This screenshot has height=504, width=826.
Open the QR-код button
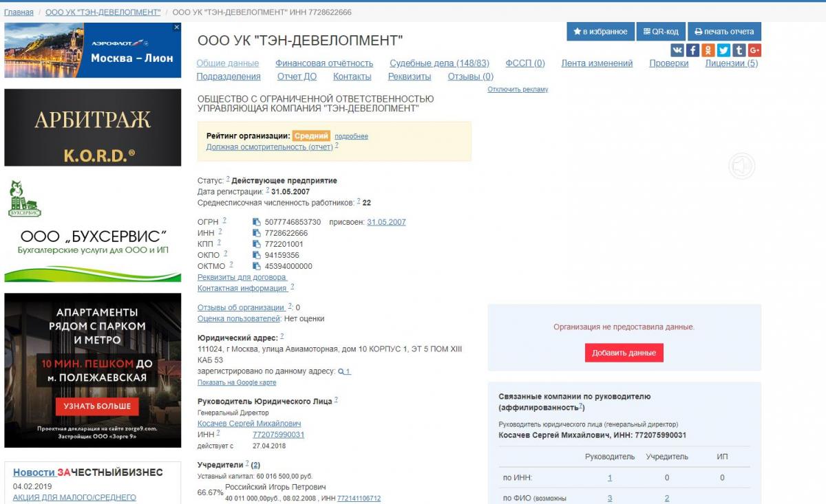click(x=660, y=32)
